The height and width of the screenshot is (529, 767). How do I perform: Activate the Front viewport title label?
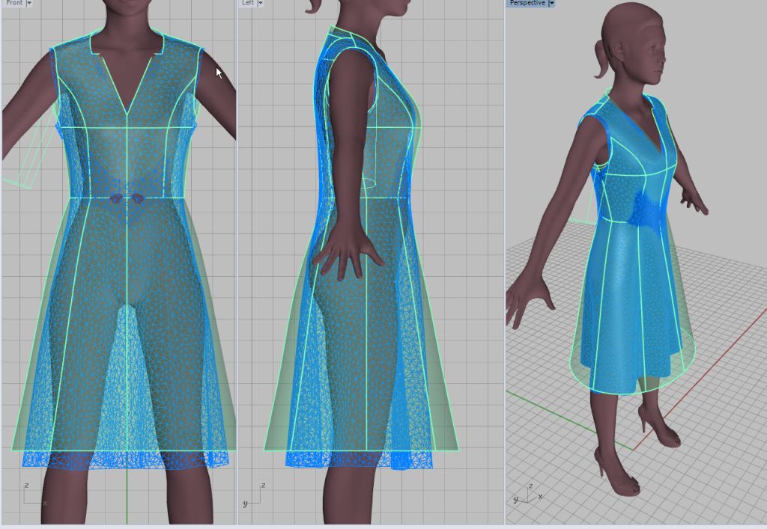click(x=14, y=3)
